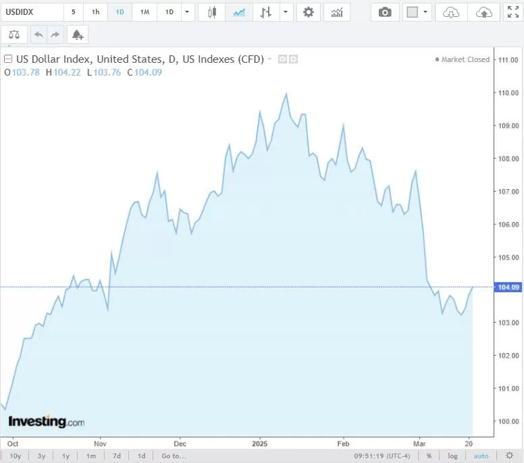This screenshot has width=524, height=463.
Task: Click the undo arrow
Action: [x=38, y=34]
